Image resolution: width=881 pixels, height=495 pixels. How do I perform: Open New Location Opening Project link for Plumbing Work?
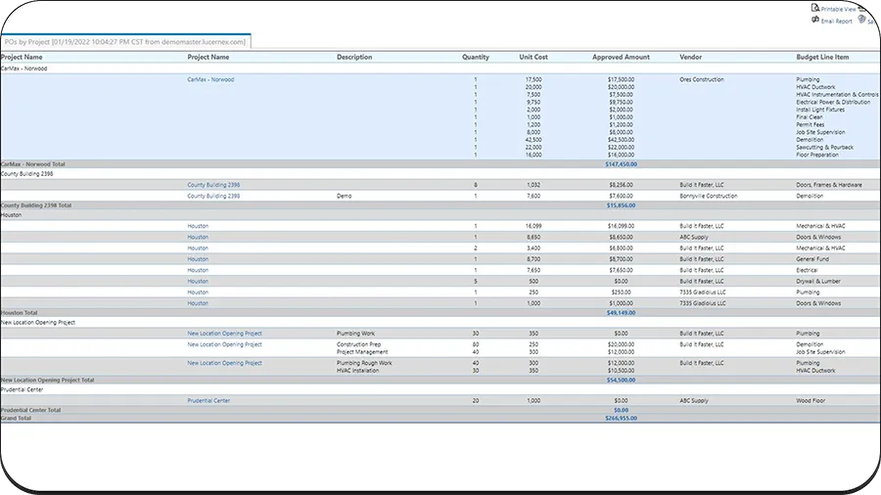coord(224,333)
